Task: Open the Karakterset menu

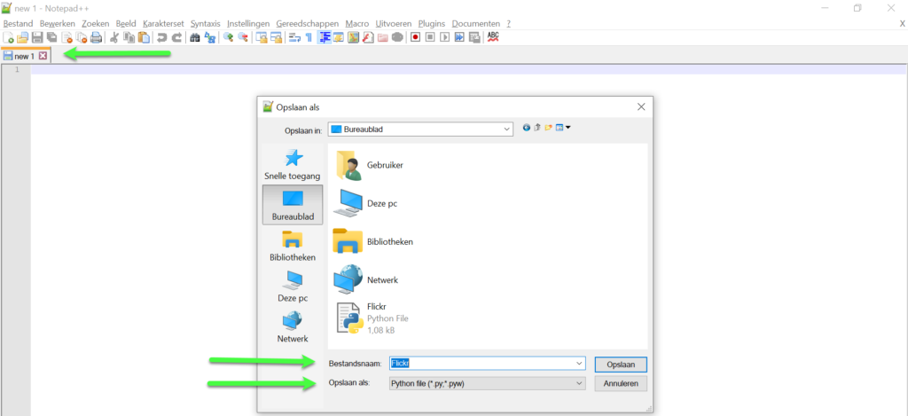Action: click(x=163, y=24)
